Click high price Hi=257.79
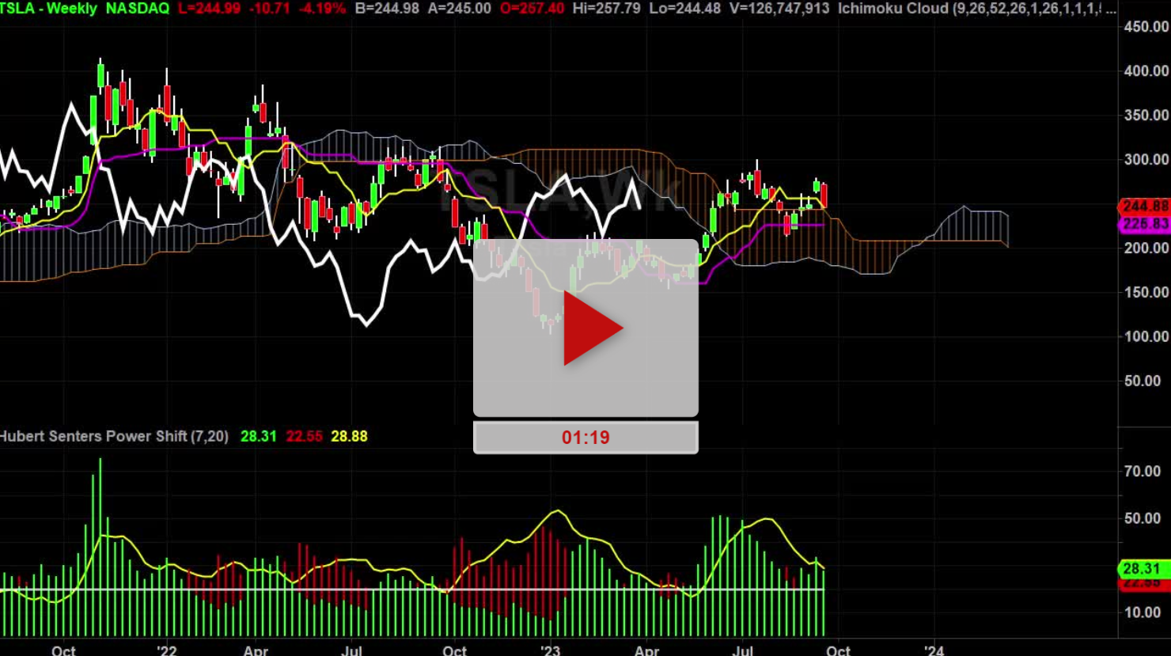This screenshot has width=1171, height=656. (607, 9)
